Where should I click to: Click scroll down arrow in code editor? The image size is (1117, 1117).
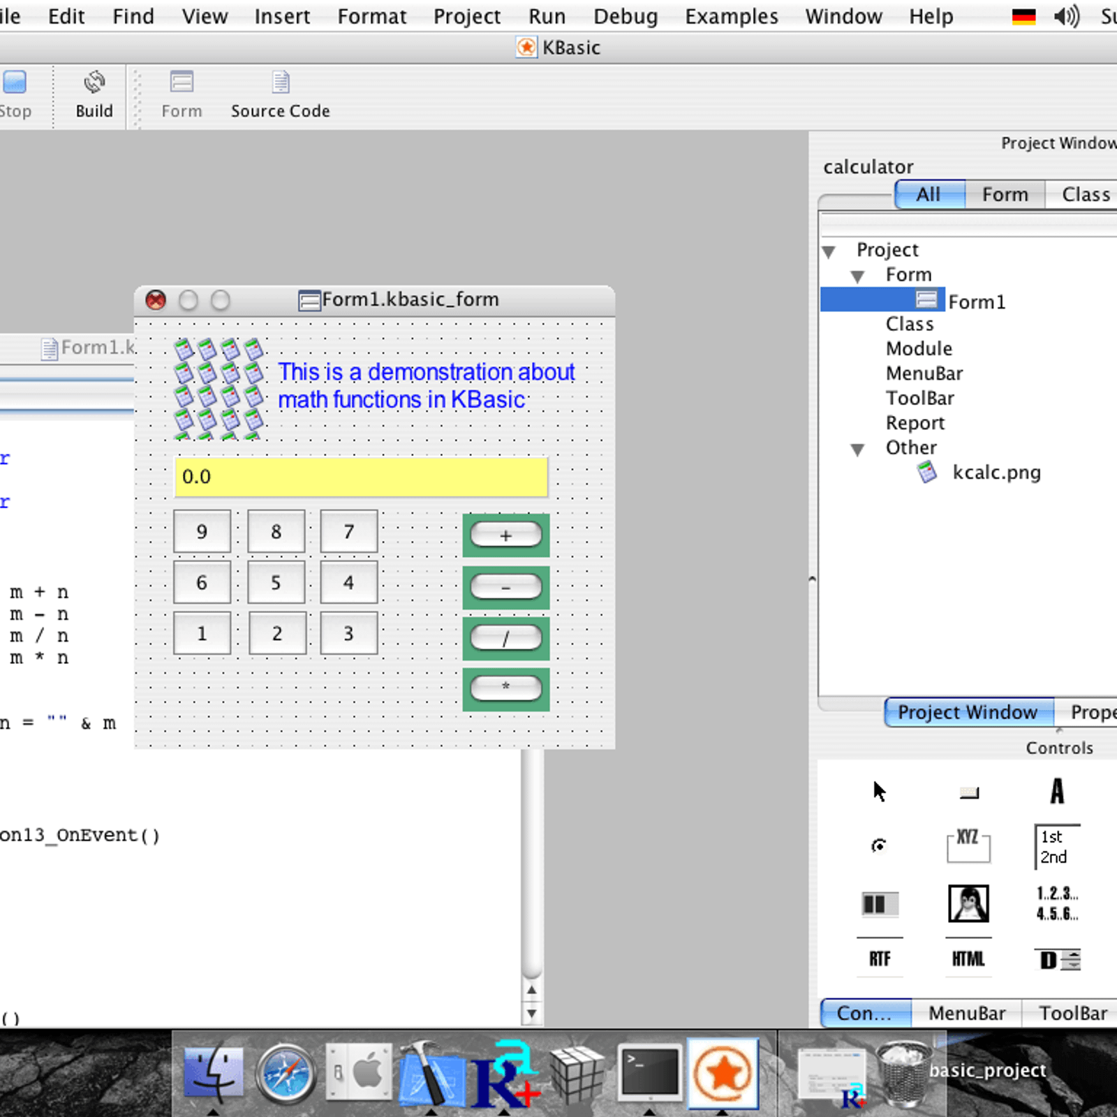coord(532,1014)
